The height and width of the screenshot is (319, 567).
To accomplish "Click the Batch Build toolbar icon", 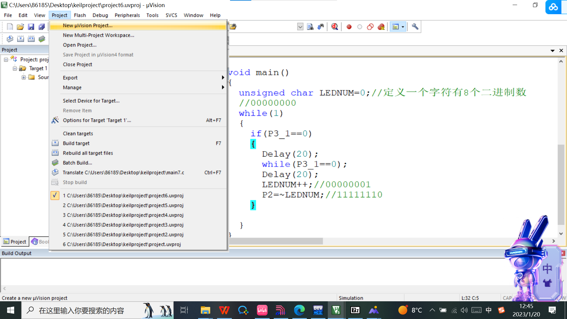I will click(42, 39).
